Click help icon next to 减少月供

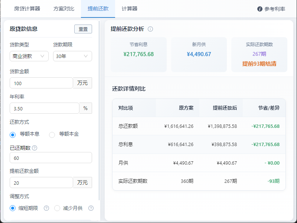tap(91, 208)
